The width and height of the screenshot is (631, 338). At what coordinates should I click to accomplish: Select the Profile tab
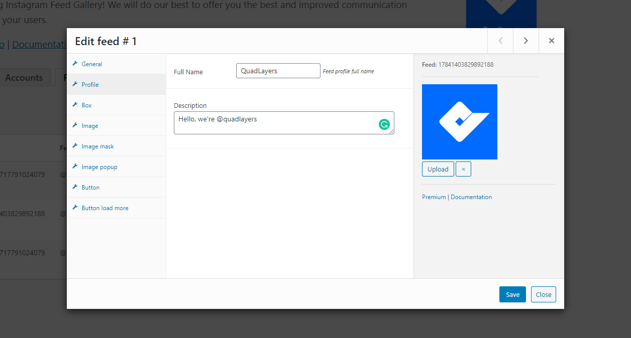(x=116, y=85)
